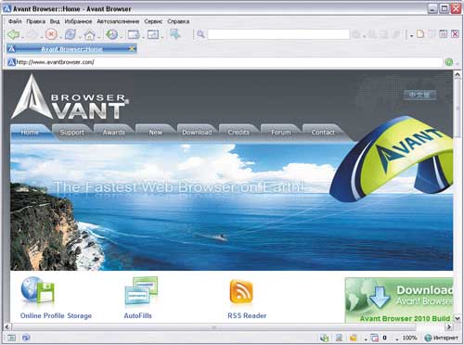Click the Contact navigation tab
This screenshot has width=464, height=345.
(x=323, y=133)
